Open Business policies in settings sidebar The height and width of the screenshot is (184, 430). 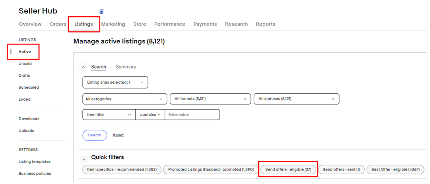(x=35, y=173)
